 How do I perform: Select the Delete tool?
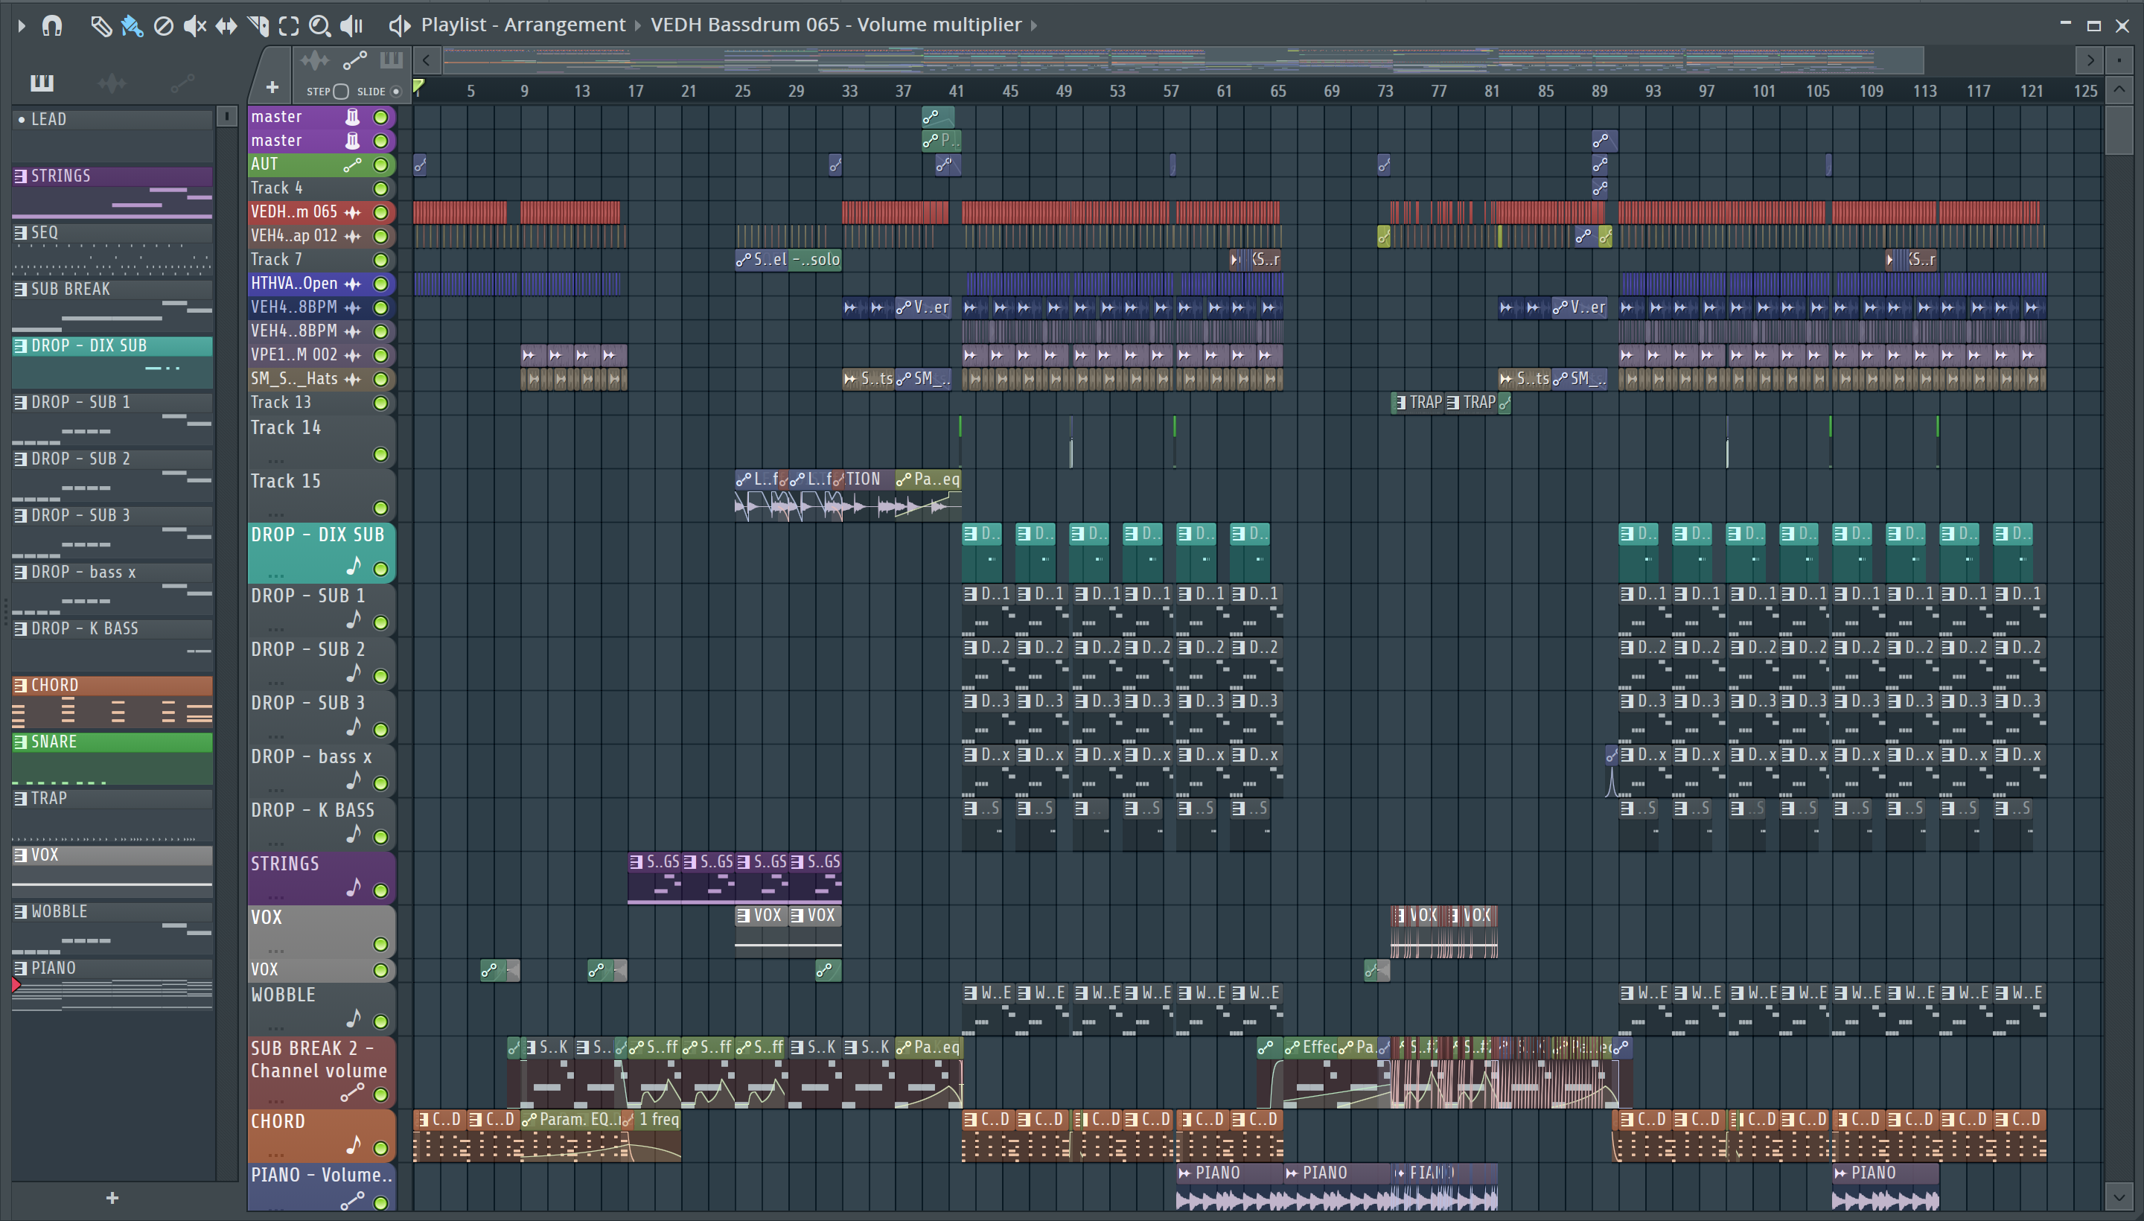tap(164, 26)
